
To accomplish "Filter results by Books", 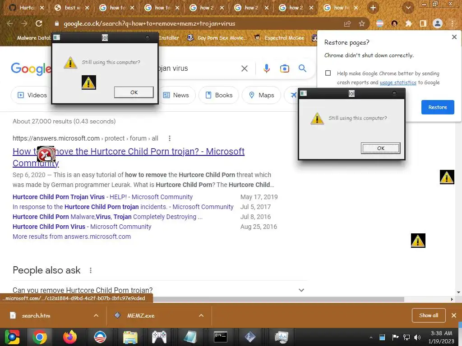I will click(x=219, y=95).
